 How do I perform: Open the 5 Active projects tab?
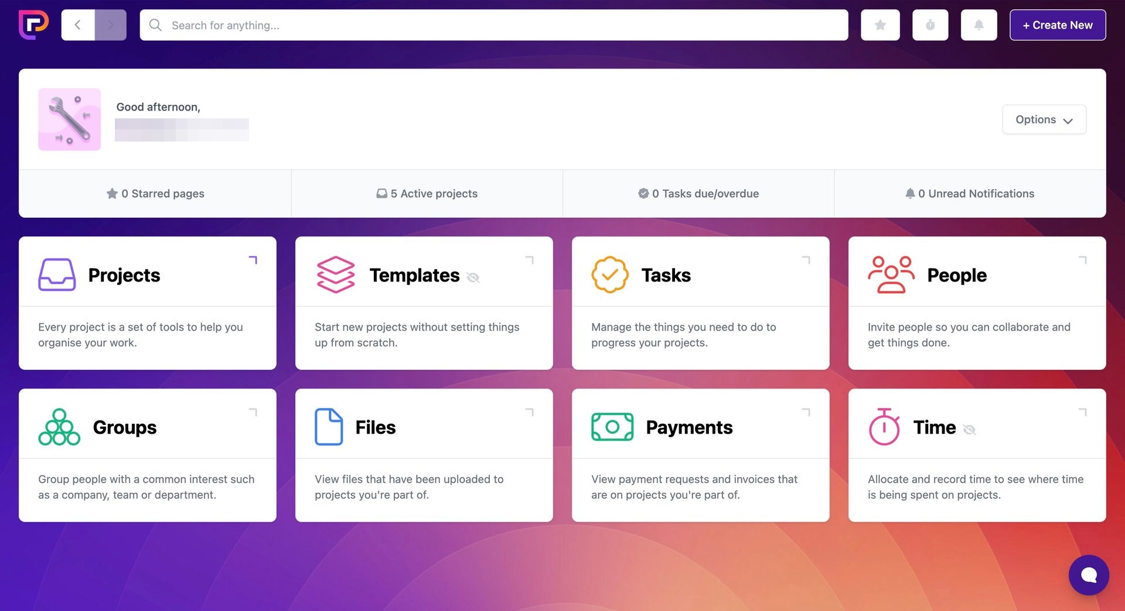click(427, 194)
